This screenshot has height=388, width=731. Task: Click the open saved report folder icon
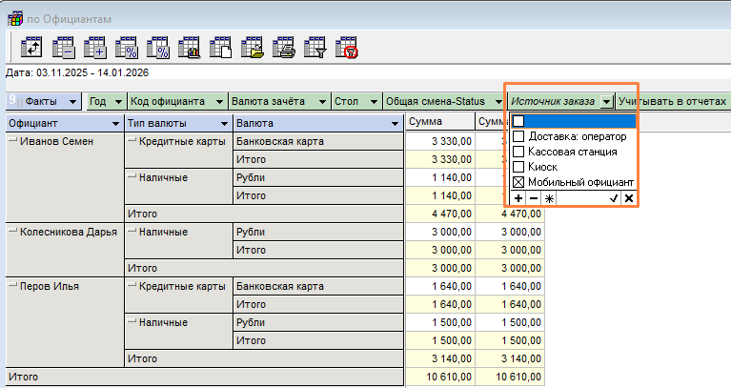[x=253, y=46]
